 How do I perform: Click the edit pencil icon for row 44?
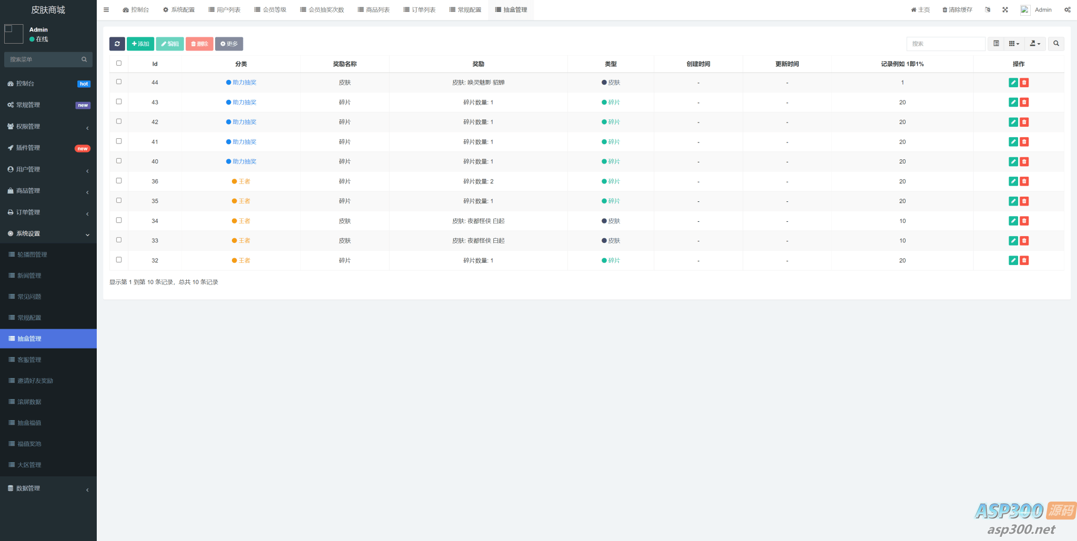click(1013, 83)
